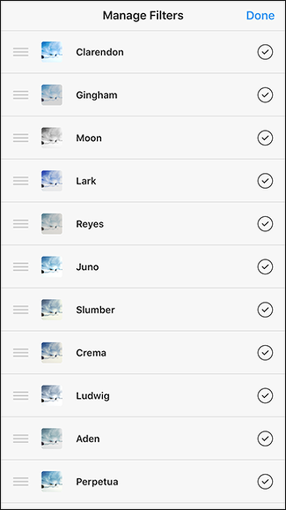286x510 pixels.
Task: Select the Gingham filter name
Action: coord(97,95)
